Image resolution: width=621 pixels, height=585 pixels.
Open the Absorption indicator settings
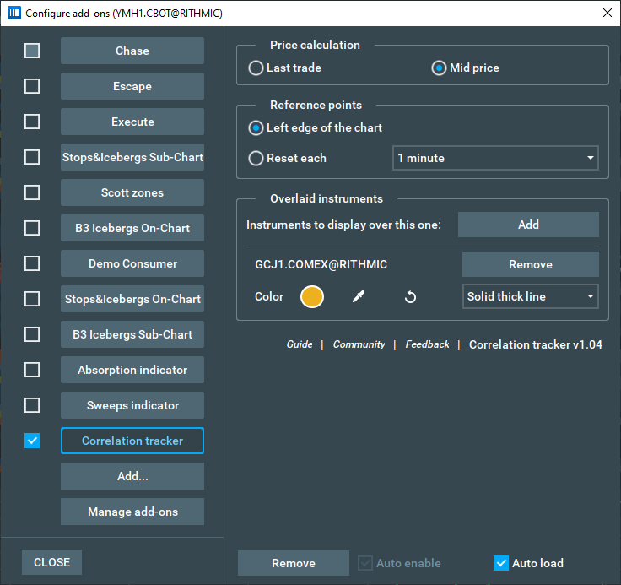(132, 370)
